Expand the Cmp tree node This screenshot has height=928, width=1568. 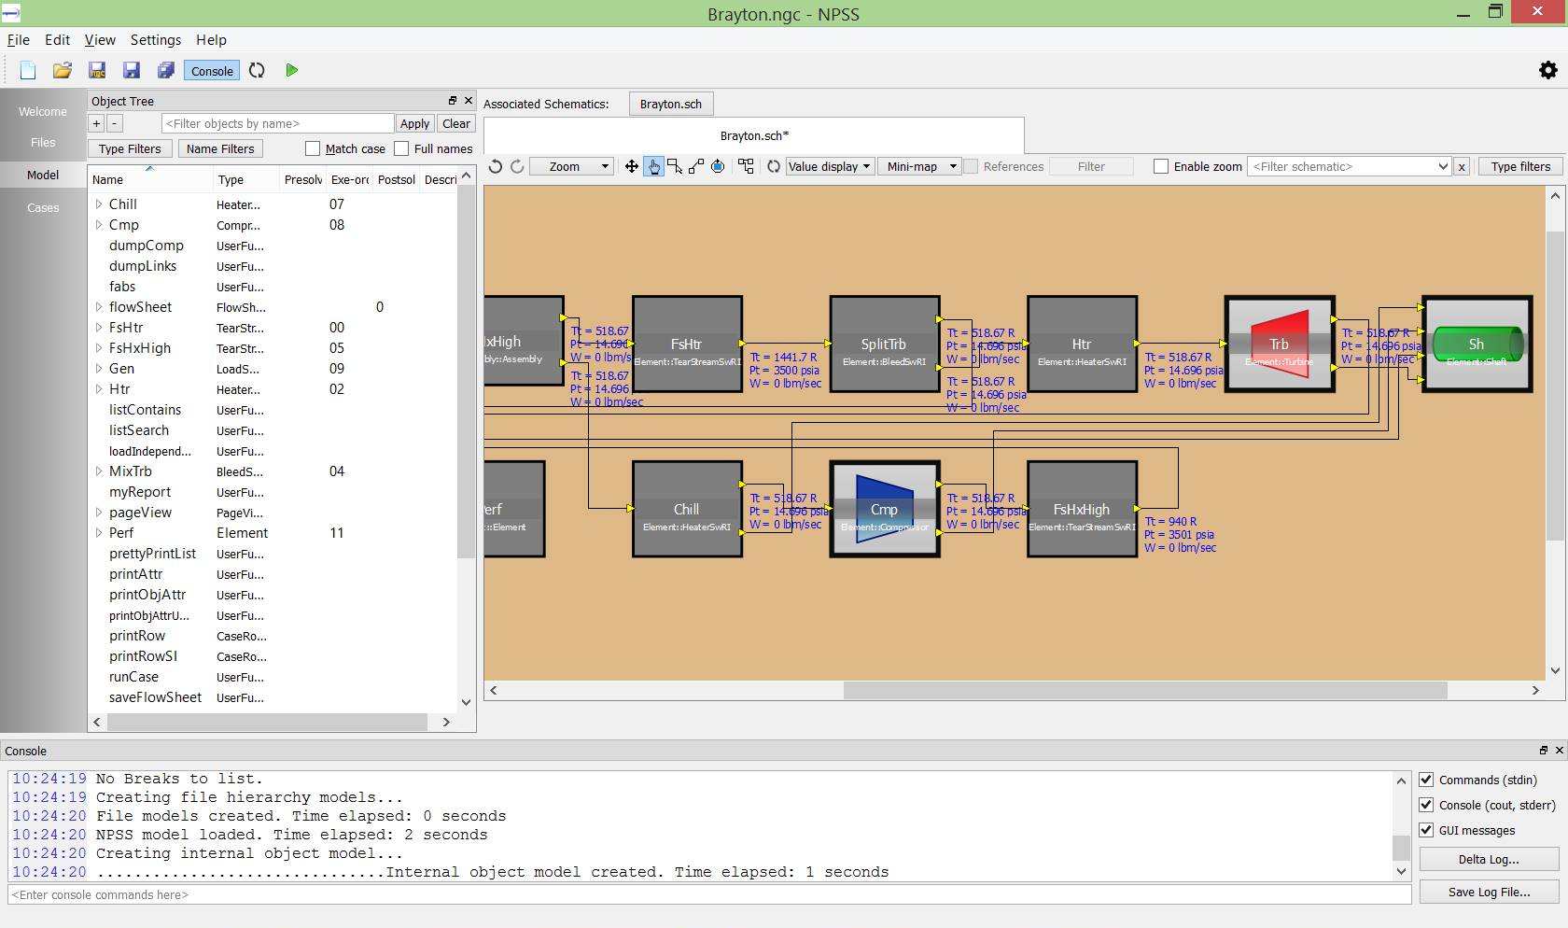click(99, 225)
